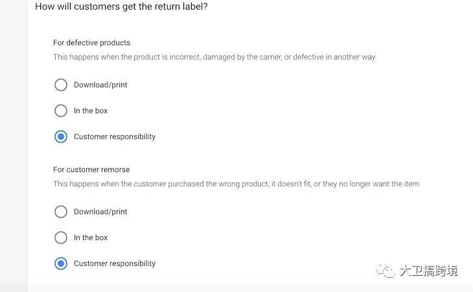
Task: Select Download/print radio for customer remorse
Action: pos(61,212)
